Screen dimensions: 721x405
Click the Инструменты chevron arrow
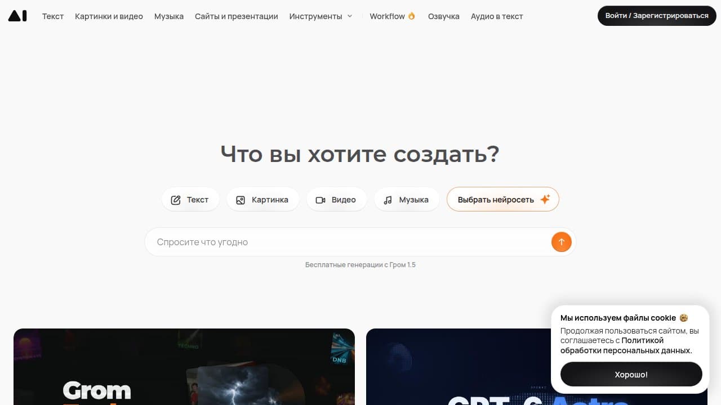pos(349,16)
